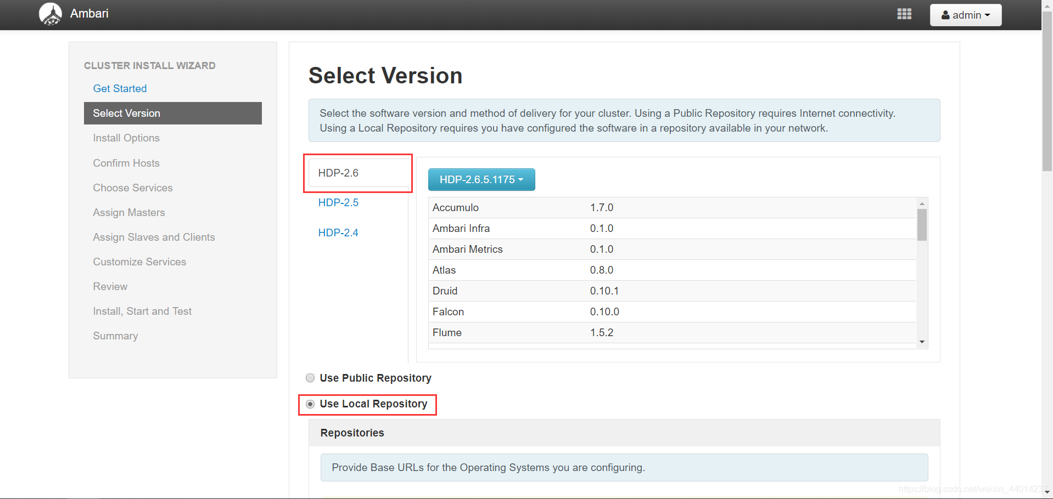The image size is (1053, 499).
Task: Click the Install Options wizard step
Action: pyautogui.click(x=126, y=138)
